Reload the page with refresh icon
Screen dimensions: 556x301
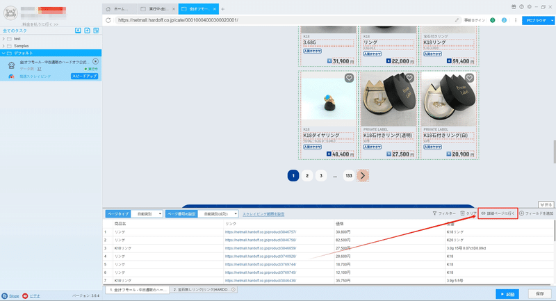(x=108, y=20)
